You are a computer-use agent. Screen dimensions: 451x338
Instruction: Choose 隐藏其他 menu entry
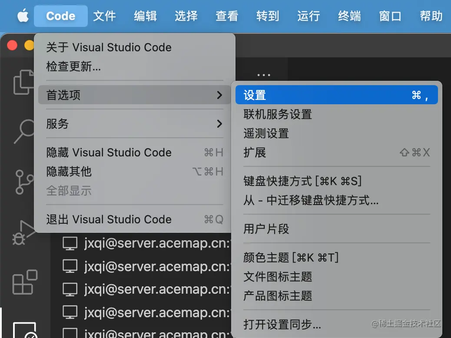[135, 172]
